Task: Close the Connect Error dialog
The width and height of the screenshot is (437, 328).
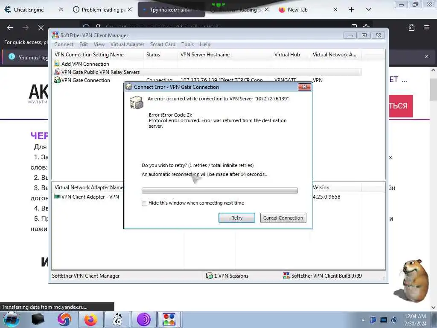Action: [x=304, y=87]
